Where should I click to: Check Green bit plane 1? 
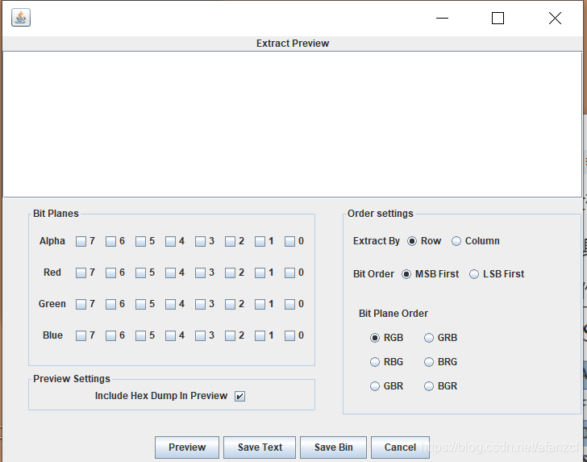point(260,305)
